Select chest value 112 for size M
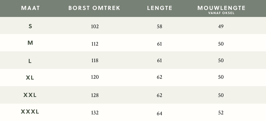The width and height of the screenshot is (266, 121). pos(95,44)
